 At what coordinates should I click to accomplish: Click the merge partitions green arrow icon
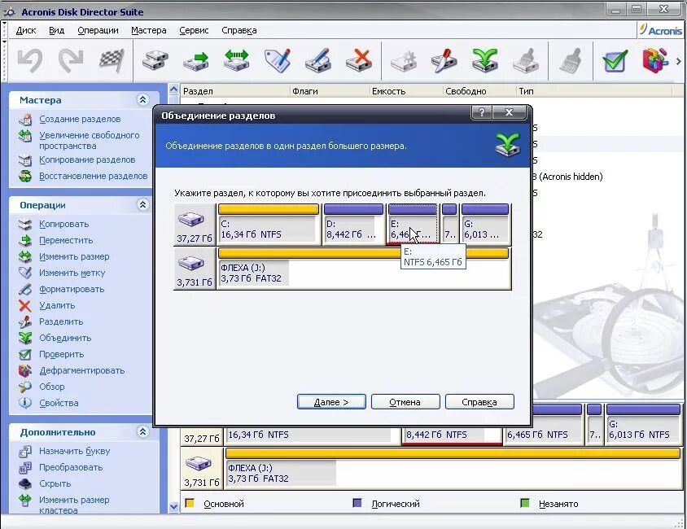(484, 60)
